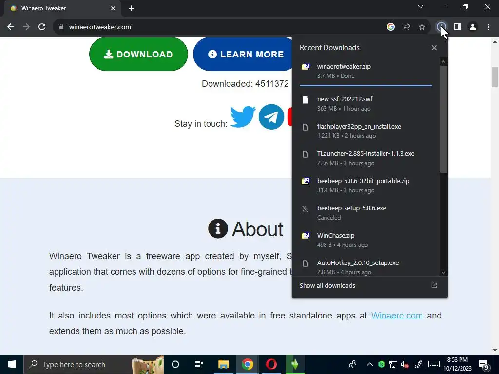Click the green DOWNLOAD button
499x374 pixels.
(x=138, y=54)
